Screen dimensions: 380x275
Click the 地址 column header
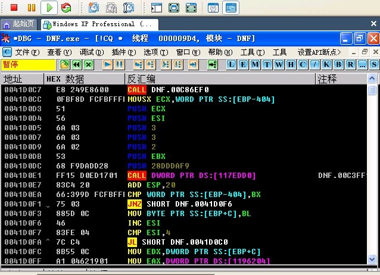(x=22, y=79)
